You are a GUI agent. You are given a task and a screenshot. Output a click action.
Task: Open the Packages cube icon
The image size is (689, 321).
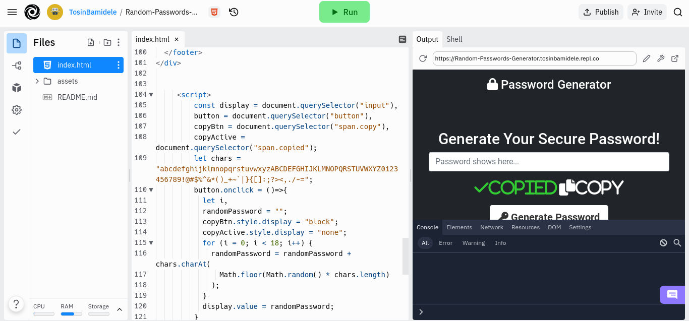17,88
